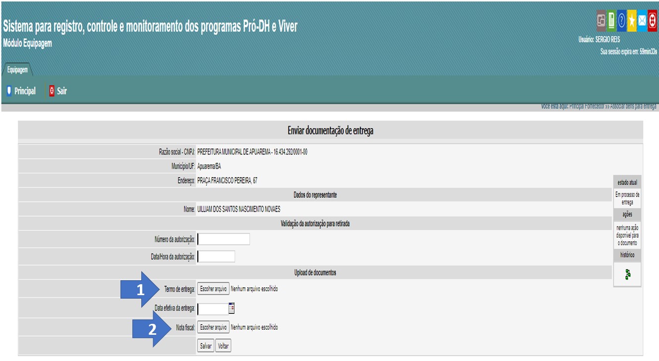Viewport: 659px width, 361px height.
Task: Focus the Número da autorização field
Action: point(224,239)
